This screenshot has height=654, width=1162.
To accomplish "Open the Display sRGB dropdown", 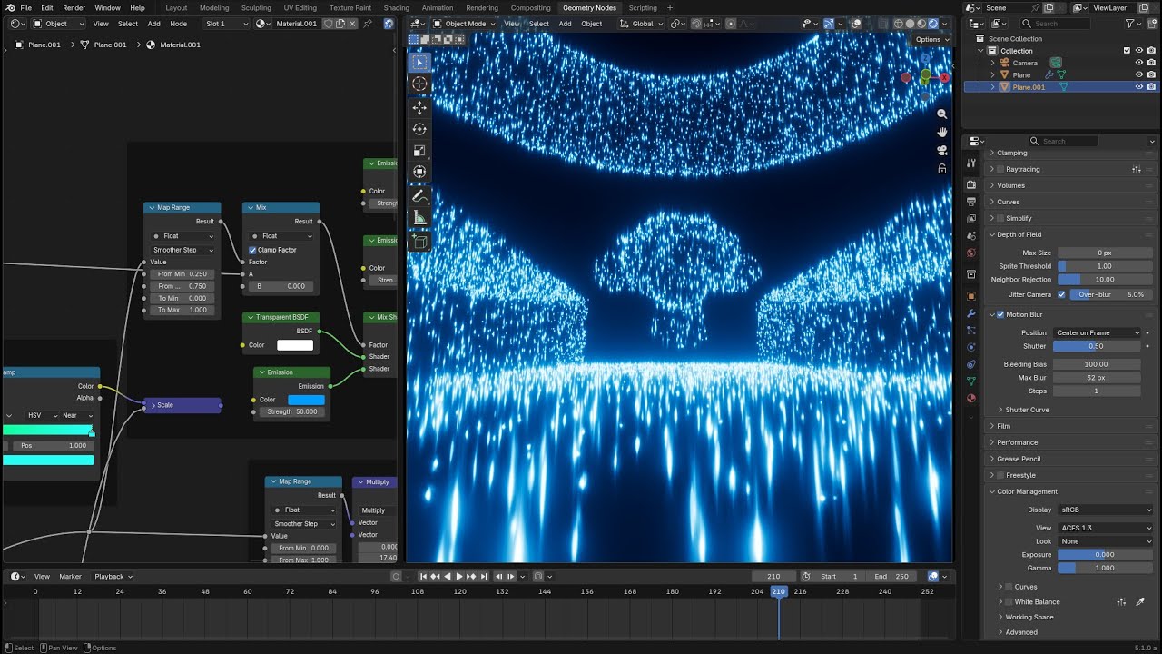I will tap(1103, 510).
